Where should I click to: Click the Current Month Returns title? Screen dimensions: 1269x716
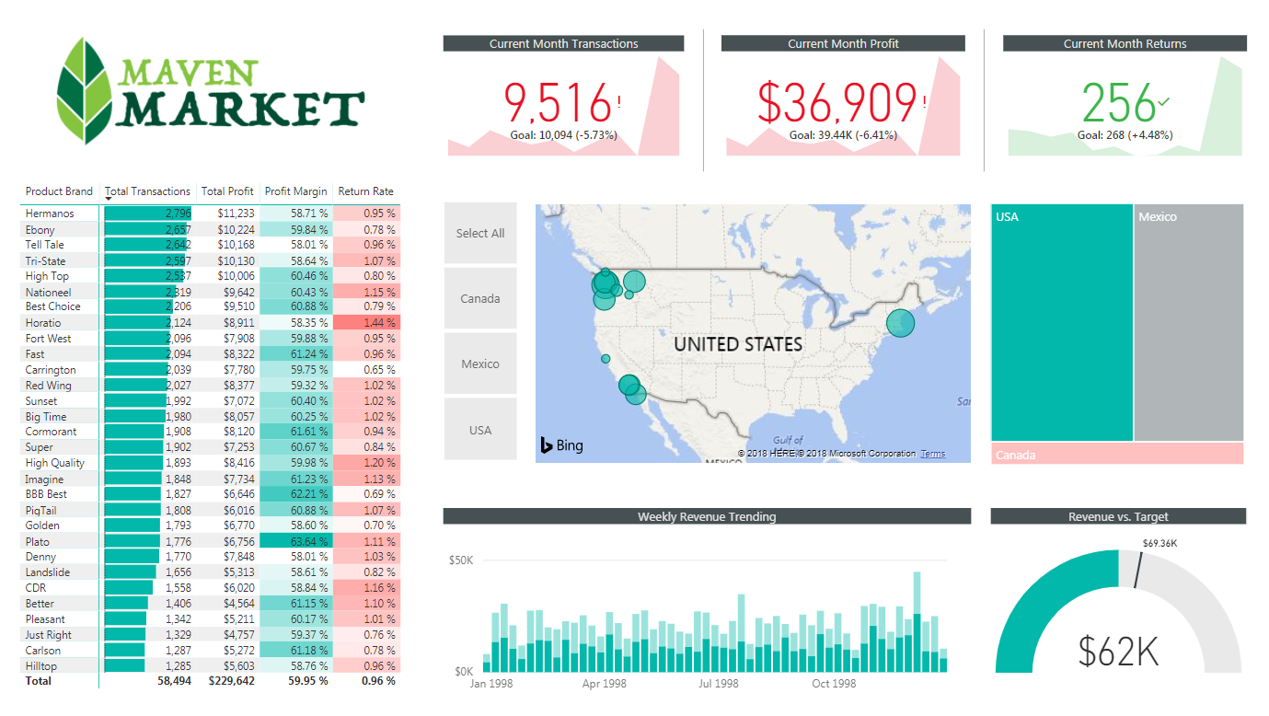tap(1125, 43)
